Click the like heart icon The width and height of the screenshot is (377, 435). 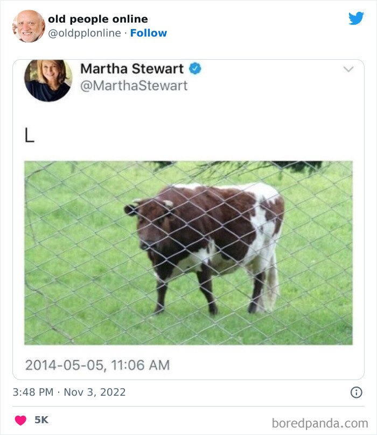tap(20, 420)
